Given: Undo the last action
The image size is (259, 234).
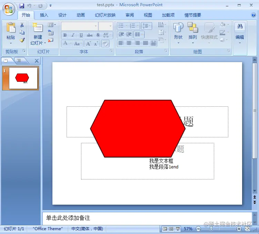Looking at the screenshot, I should click(x=29, y=6).
